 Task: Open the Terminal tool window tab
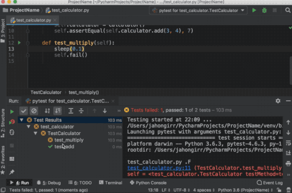(x=111, y=183)
